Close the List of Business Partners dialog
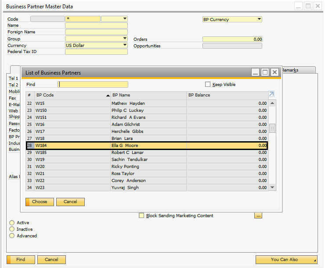 tap(274, 72)
